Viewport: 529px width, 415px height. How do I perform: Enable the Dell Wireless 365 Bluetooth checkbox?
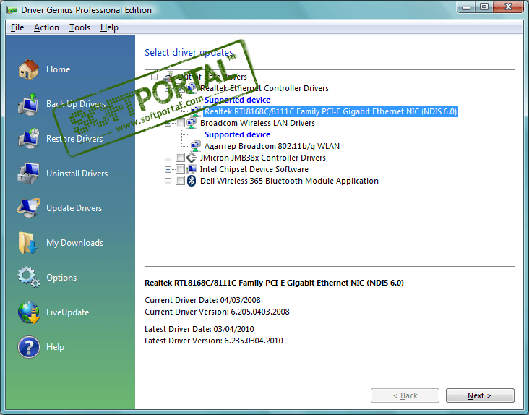coord(181,181)
